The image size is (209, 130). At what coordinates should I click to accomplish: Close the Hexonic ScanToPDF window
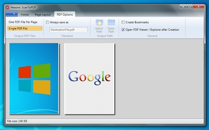(x=198, y=6)
